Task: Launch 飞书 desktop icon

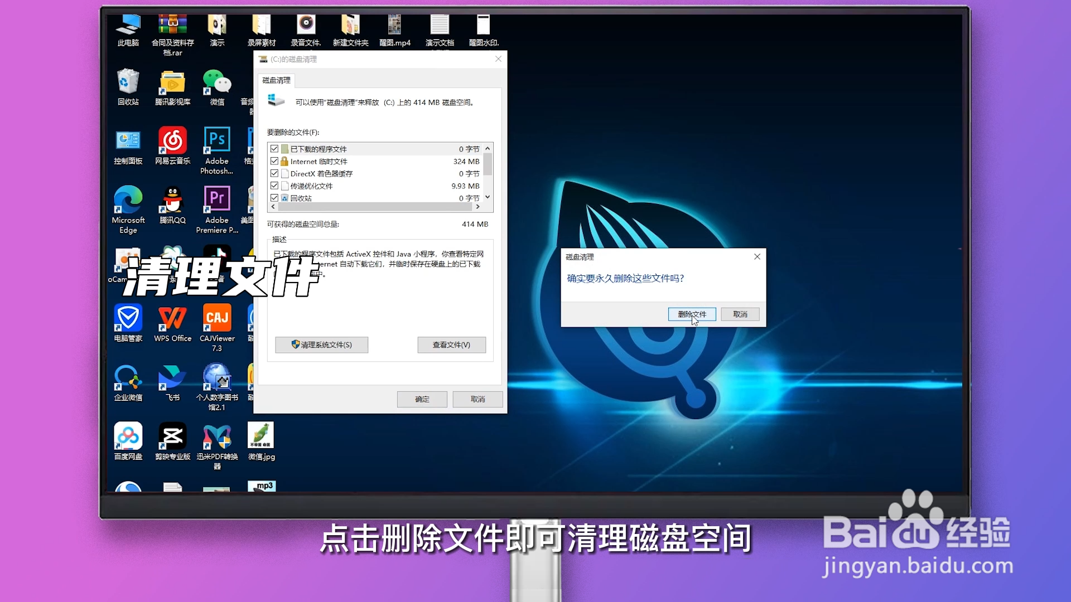Action: coord(173,382)
